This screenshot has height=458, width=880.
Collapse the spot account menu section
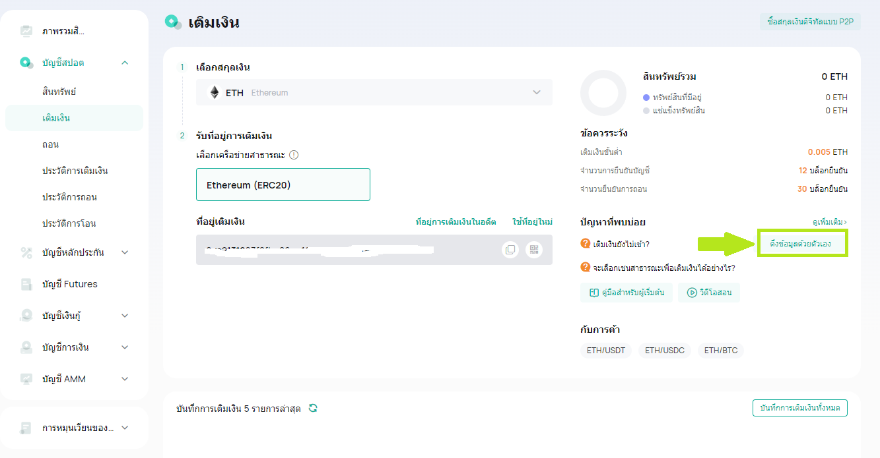(x=125, y=63)
